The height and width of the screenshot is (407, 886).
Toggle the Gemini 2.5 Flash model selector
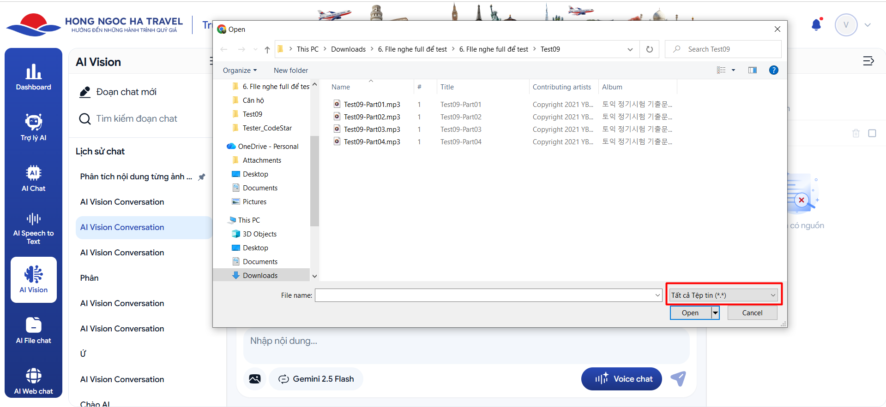tap(316, 379)
